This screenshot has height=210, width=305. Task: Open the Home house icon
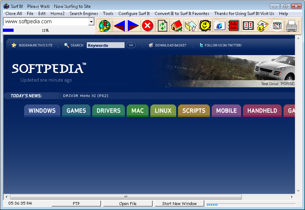pyautogui.click(x=177, y=26)
